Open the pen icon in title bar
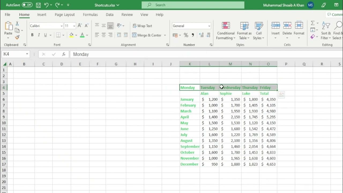The image size is (343, 193). coord(324,5)
